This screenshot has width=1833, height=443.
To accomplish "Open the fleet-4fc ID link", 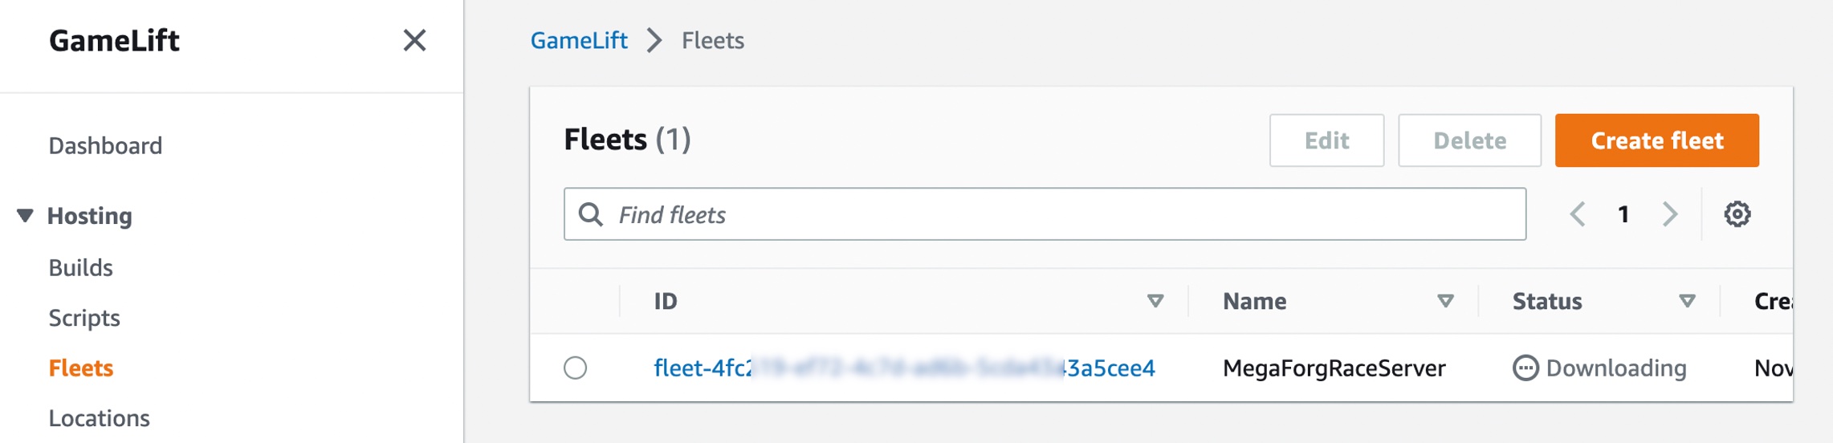I will tap(905, 368).
